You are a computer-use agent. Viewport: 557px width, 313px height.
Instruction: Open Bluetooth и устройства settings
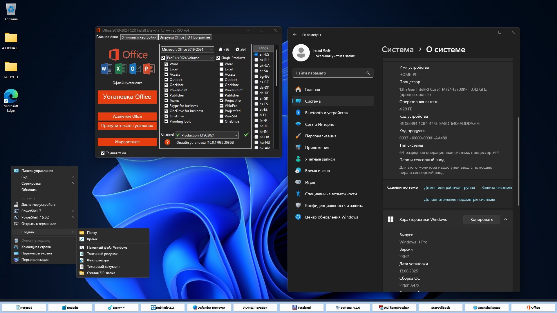coord(333,113)
